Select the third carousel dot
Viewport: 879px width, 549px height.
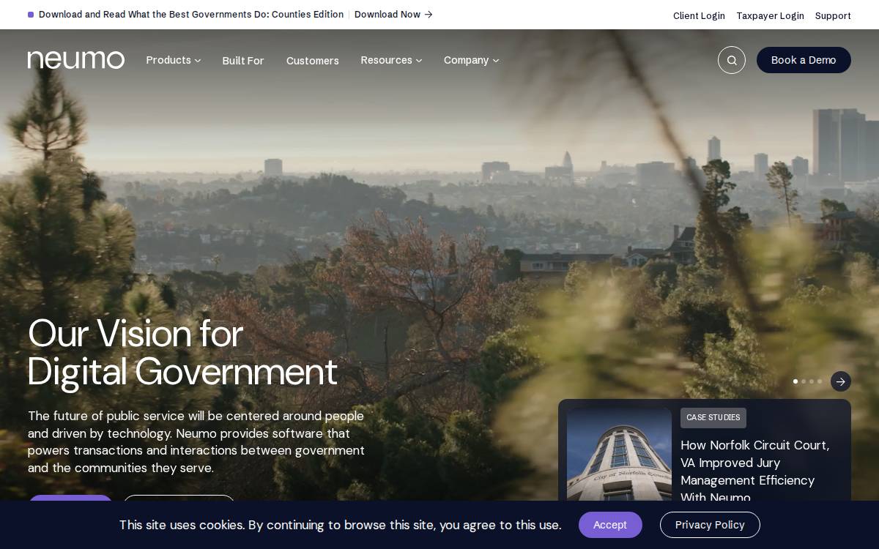[812, 381]
